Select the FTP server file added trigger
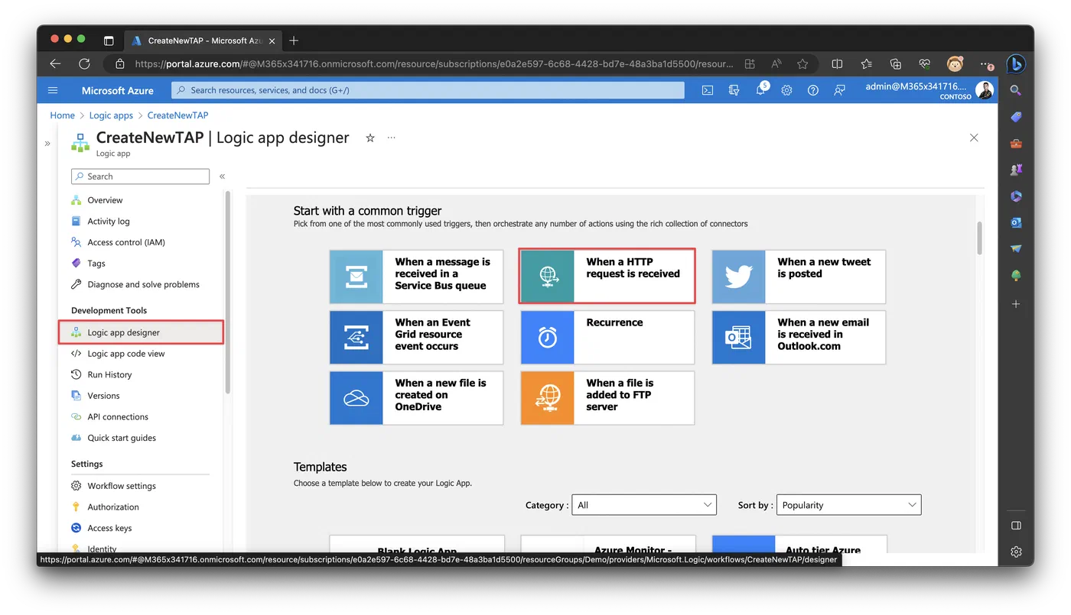Viewport: 1071px width, 615px height. (x=607, y=398)
